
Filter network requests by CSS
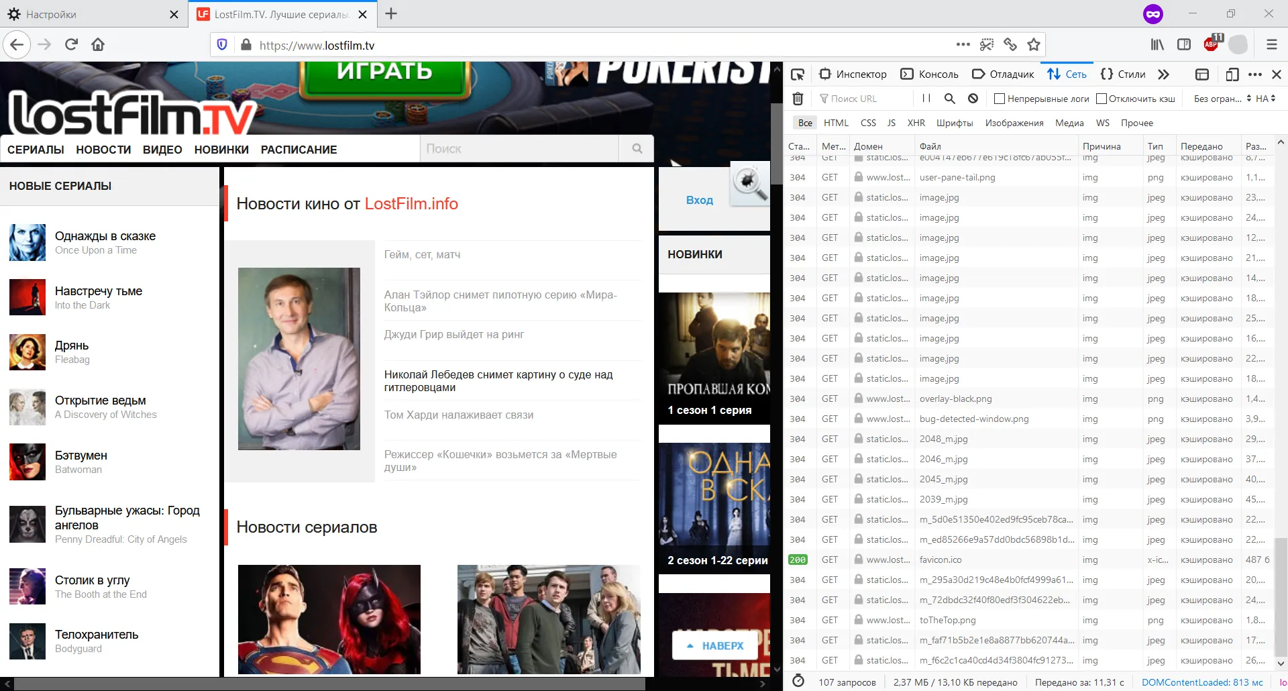[x=868, y=123]
